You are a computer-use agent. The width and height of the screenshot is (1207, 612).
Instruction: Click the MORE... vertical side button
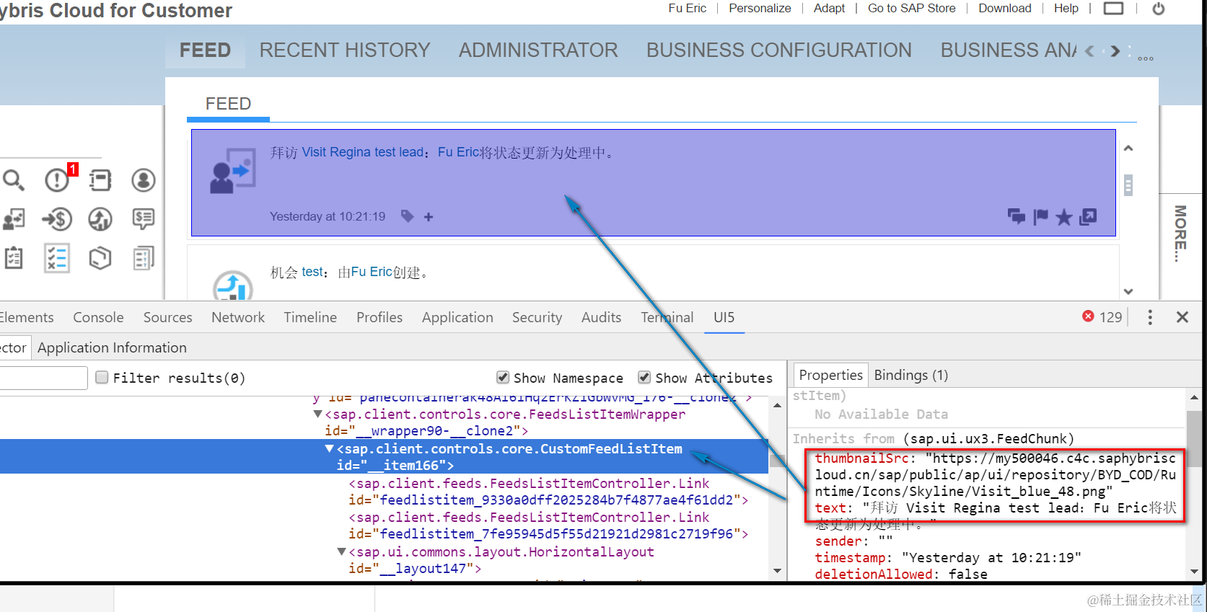(1181, 234)
